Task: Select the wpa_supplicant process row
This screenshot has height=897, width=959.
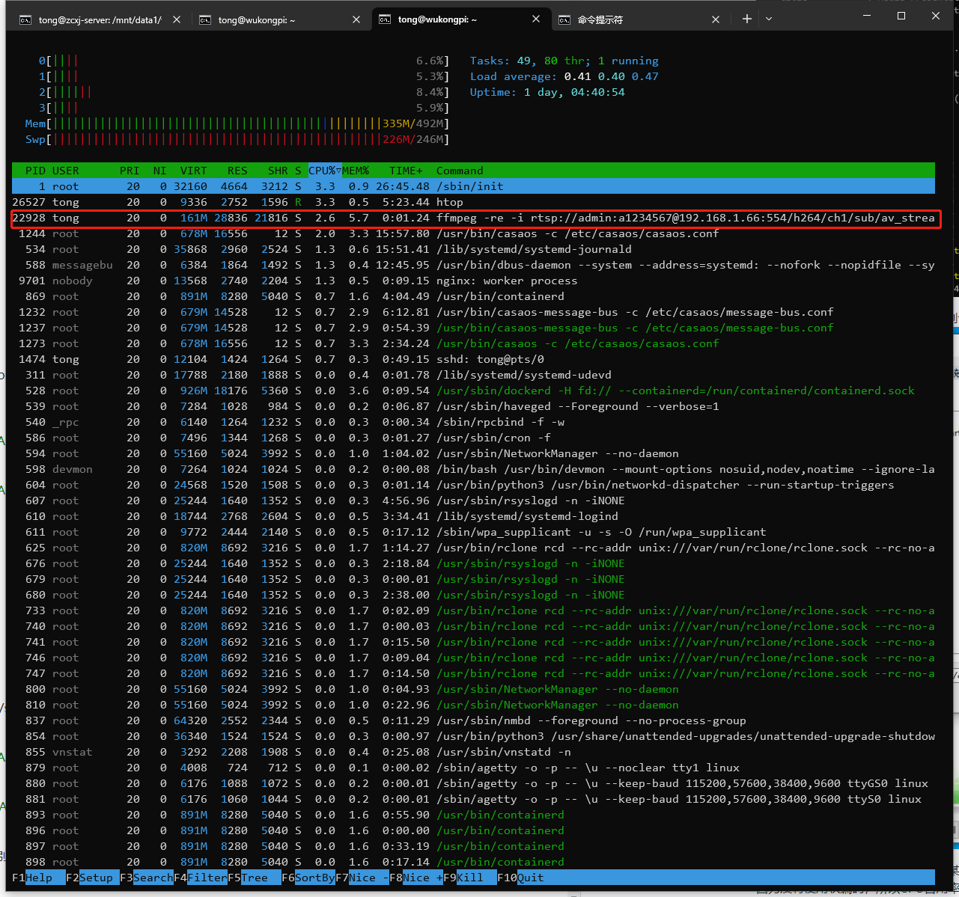Action: coord(473,532)
